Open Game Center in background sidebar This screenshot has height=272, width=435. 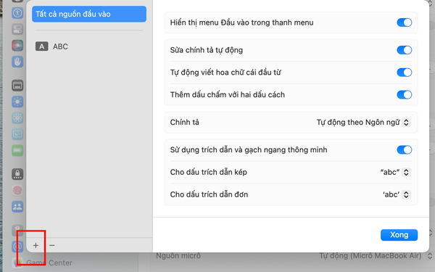coord(49,263)
